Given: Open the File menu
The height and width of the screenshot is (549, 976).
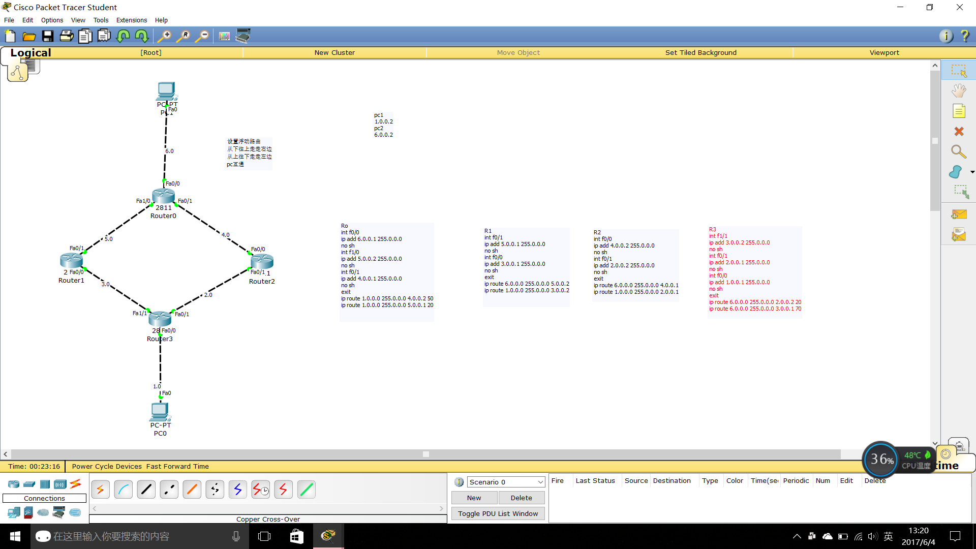Looking at the screenshot, I should (x=9, y=20).
